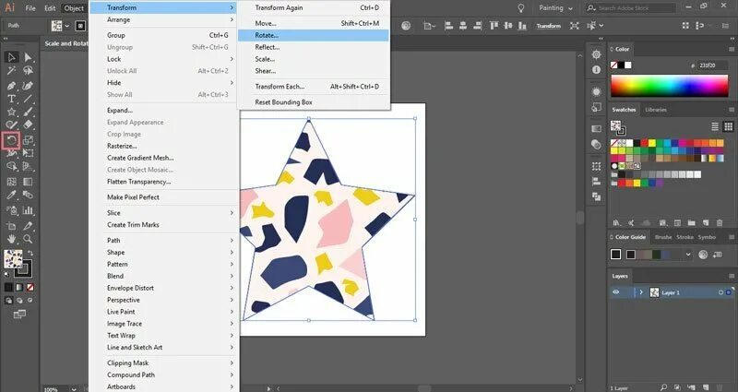Click the Isolate Selected Object icon
This screenshot has width=738, height=392.
tap(574, 26)
